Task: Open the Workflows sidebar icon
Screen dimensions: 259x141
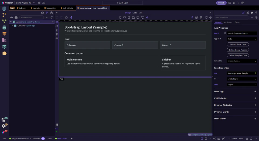Action: pos(4,21)
